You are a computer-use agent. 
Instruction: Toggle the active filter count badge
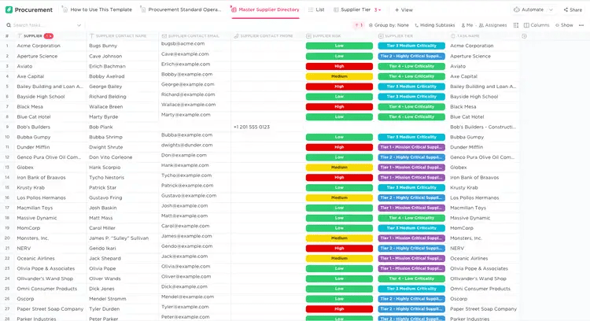pos(359,25)
